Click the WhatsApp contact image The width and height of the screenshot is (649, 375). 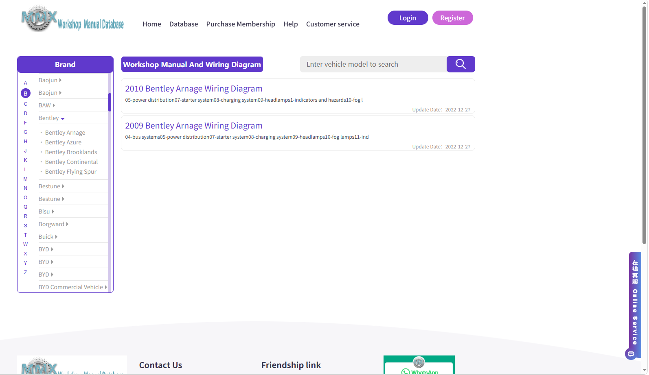pyautogui.click(x=419, y=365)
